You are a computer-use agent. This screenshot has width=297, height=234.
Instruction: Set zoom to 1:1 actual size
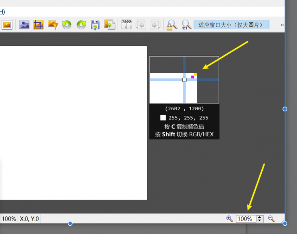click(187, 25)
